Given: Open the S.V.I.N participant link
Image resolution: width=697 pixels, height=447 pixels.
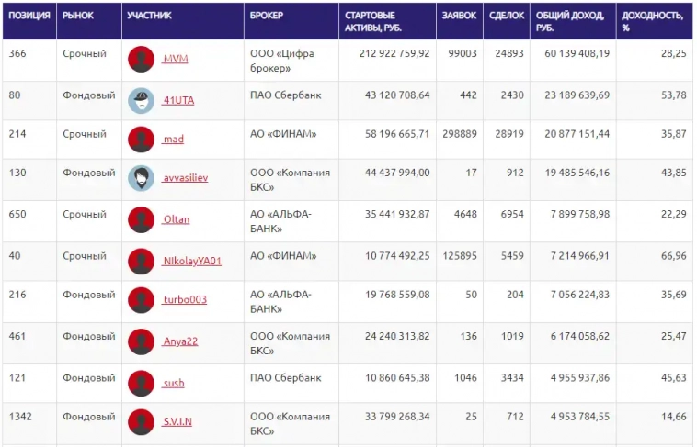Looking at the screenshot, I should pyautogui.click(x=177, y=421).
